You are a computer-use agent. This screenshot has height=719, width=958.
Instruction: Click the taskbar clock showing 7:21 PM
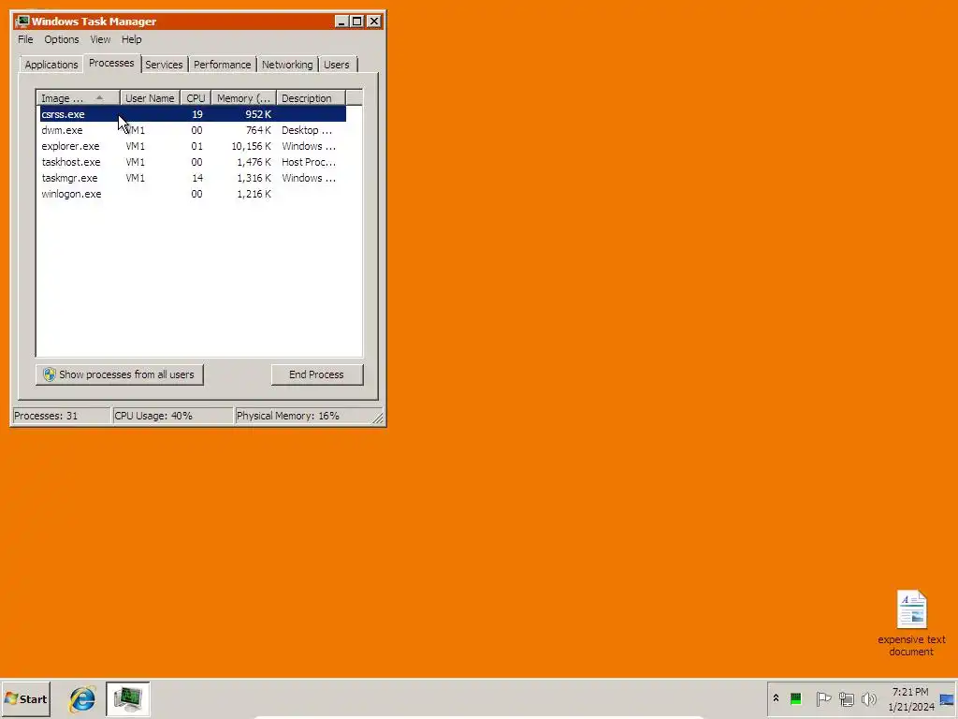tap(910, 699)
